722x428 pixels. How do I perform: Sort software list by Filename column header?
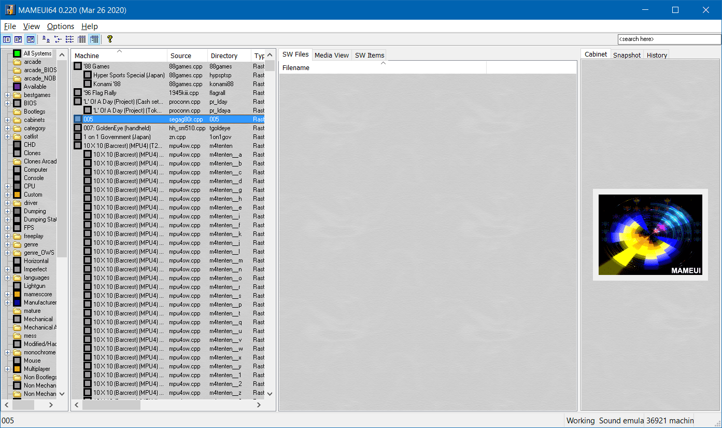click(383, 67)
